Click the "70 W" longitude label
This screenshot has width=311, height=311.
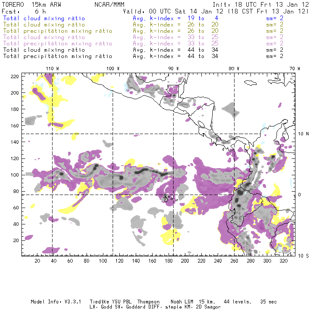click(295, 69)
